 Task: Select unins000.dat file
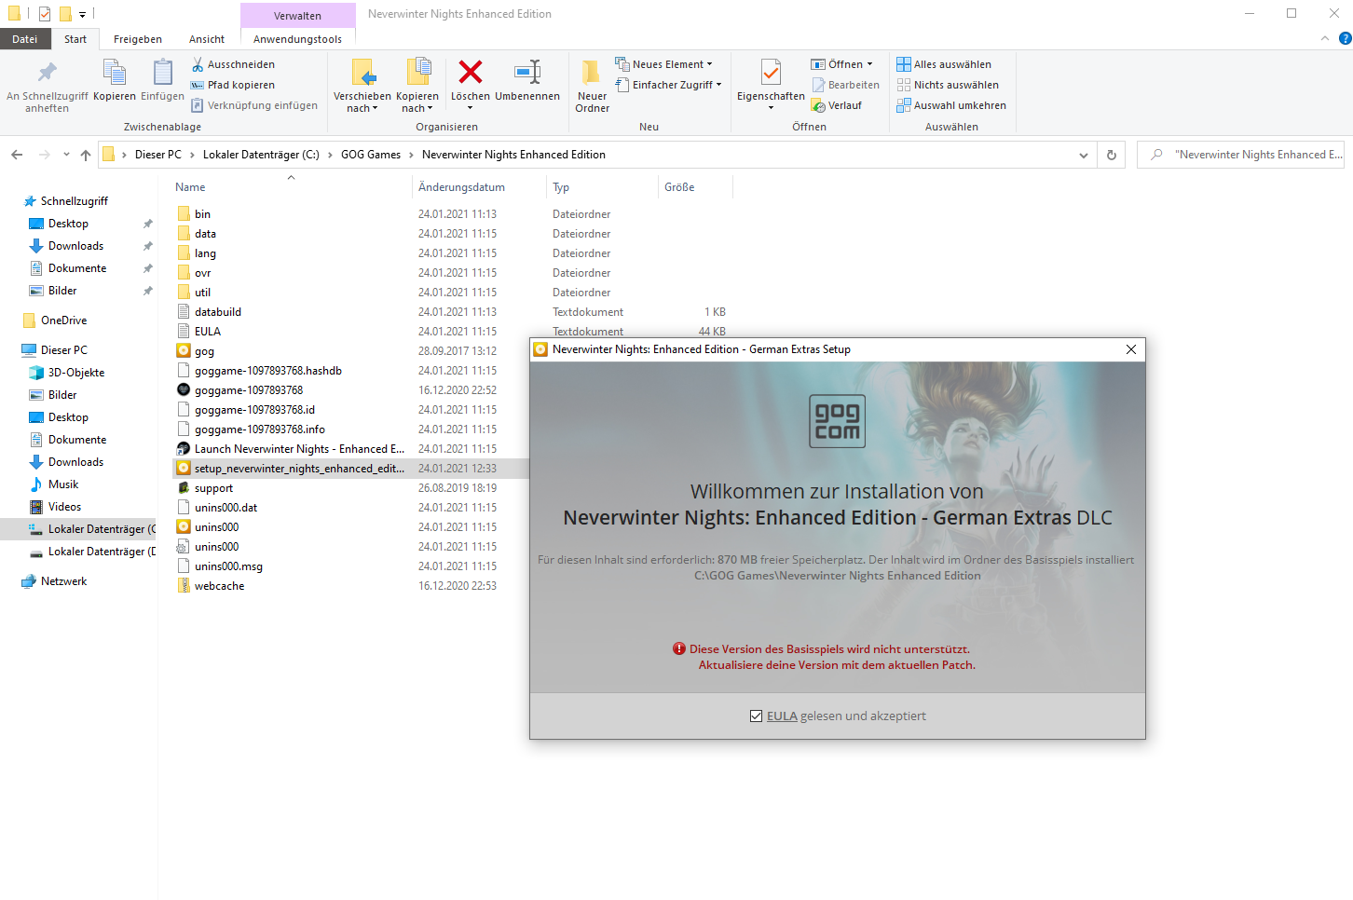pyautogui.click(x=217, y=508)
